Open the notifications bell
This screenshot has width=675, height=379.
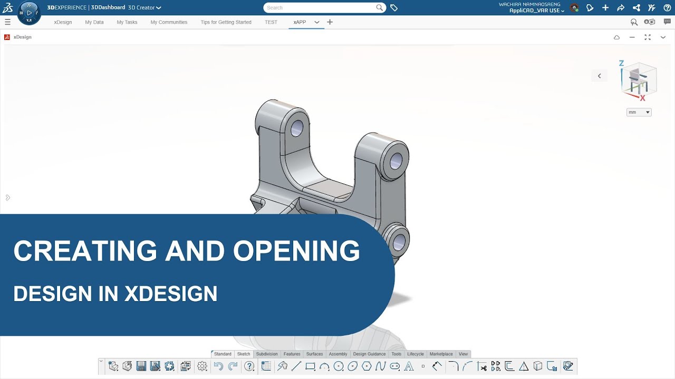click(590, 8)
